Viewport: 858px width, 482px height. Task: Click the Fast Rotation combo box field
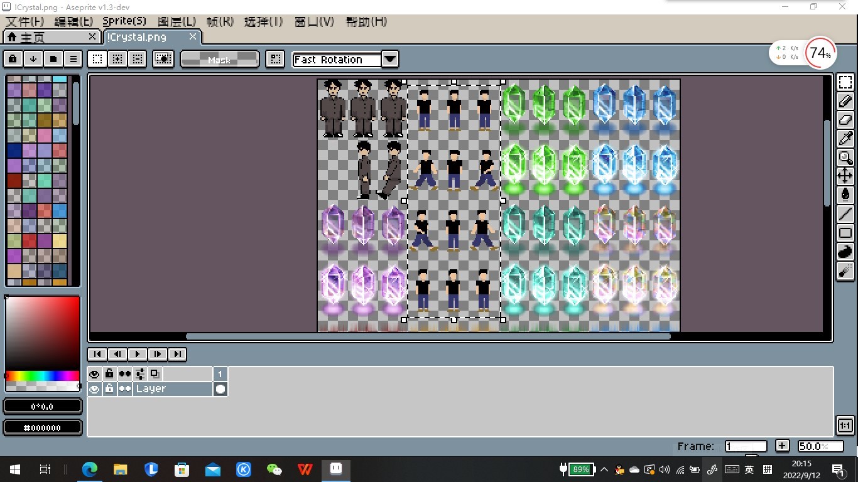(337, 60)
